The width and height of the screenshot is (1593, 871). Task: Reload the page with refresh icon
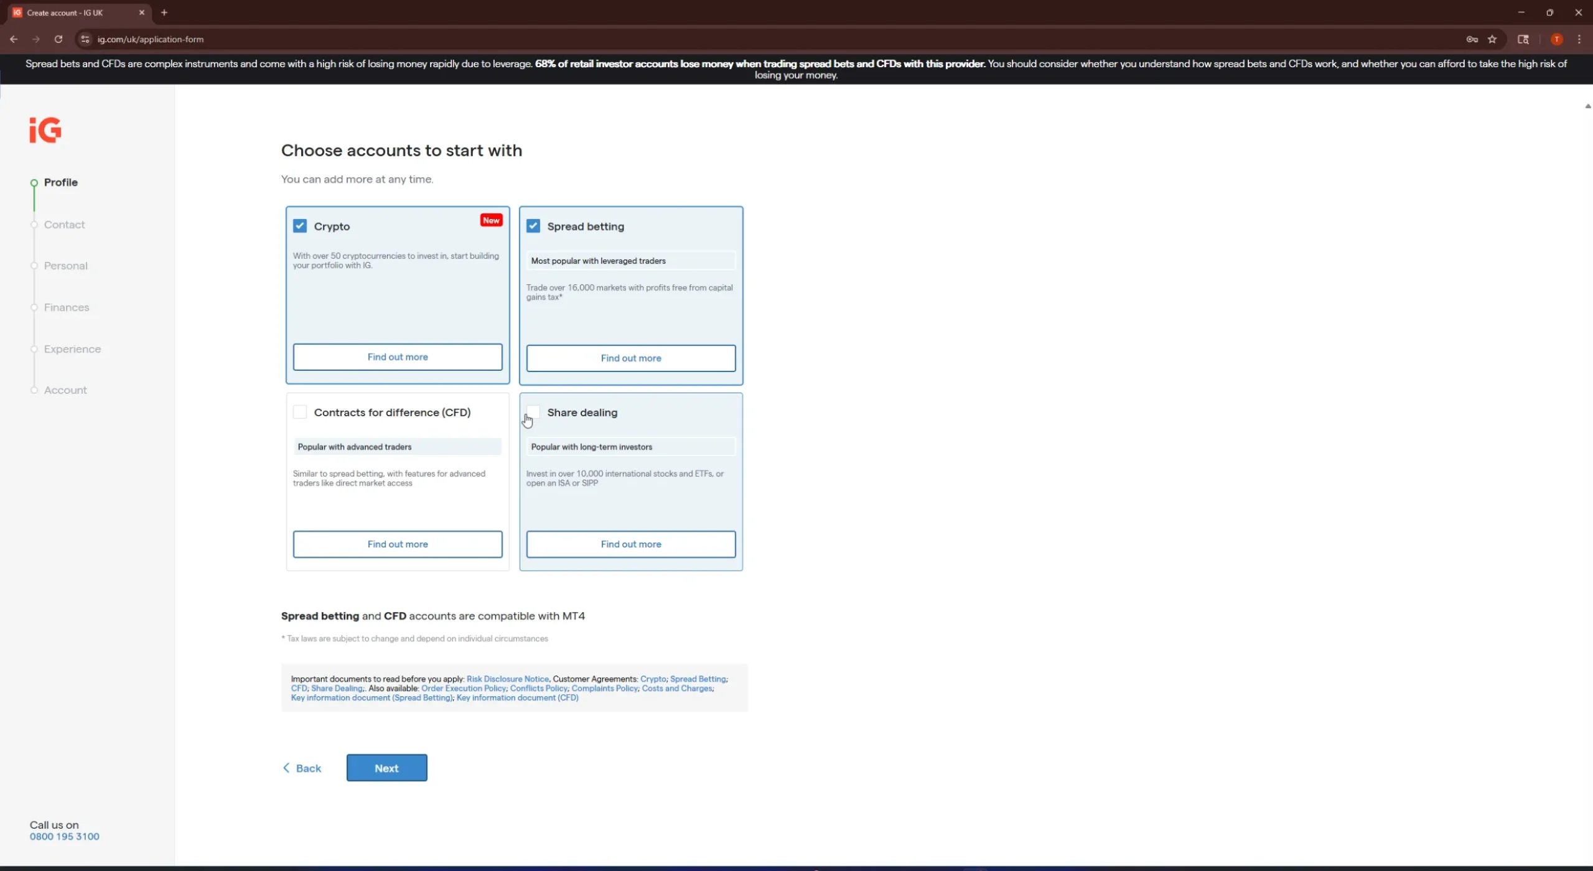point(58,39)
